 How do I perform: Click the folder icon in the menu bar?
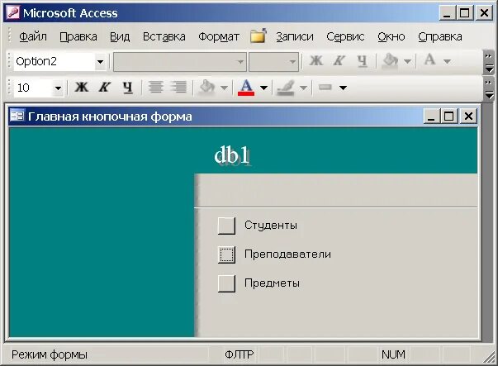[258, 36]
